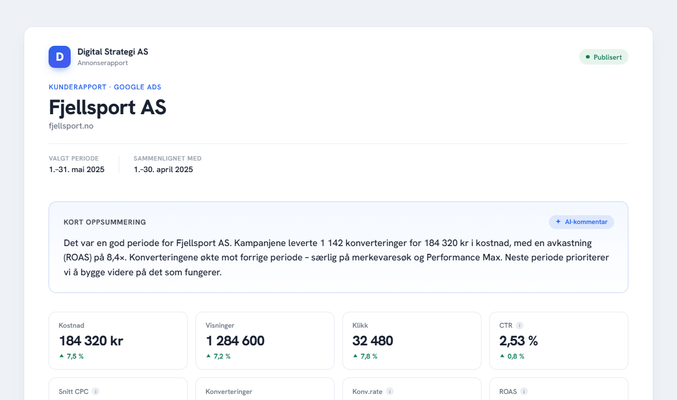
Task: Open the Klikk 32 480 card
Action: (412, 340)
